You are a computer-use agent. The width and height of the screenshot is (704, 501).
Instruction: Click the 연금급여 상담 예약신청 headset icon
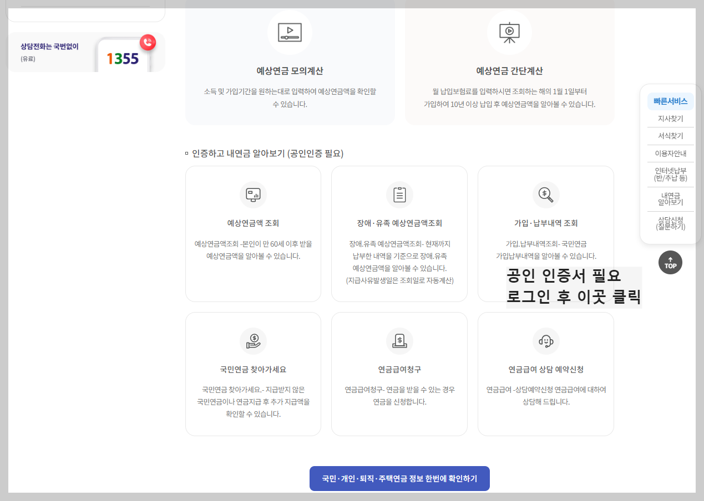(x=545, y=341)
